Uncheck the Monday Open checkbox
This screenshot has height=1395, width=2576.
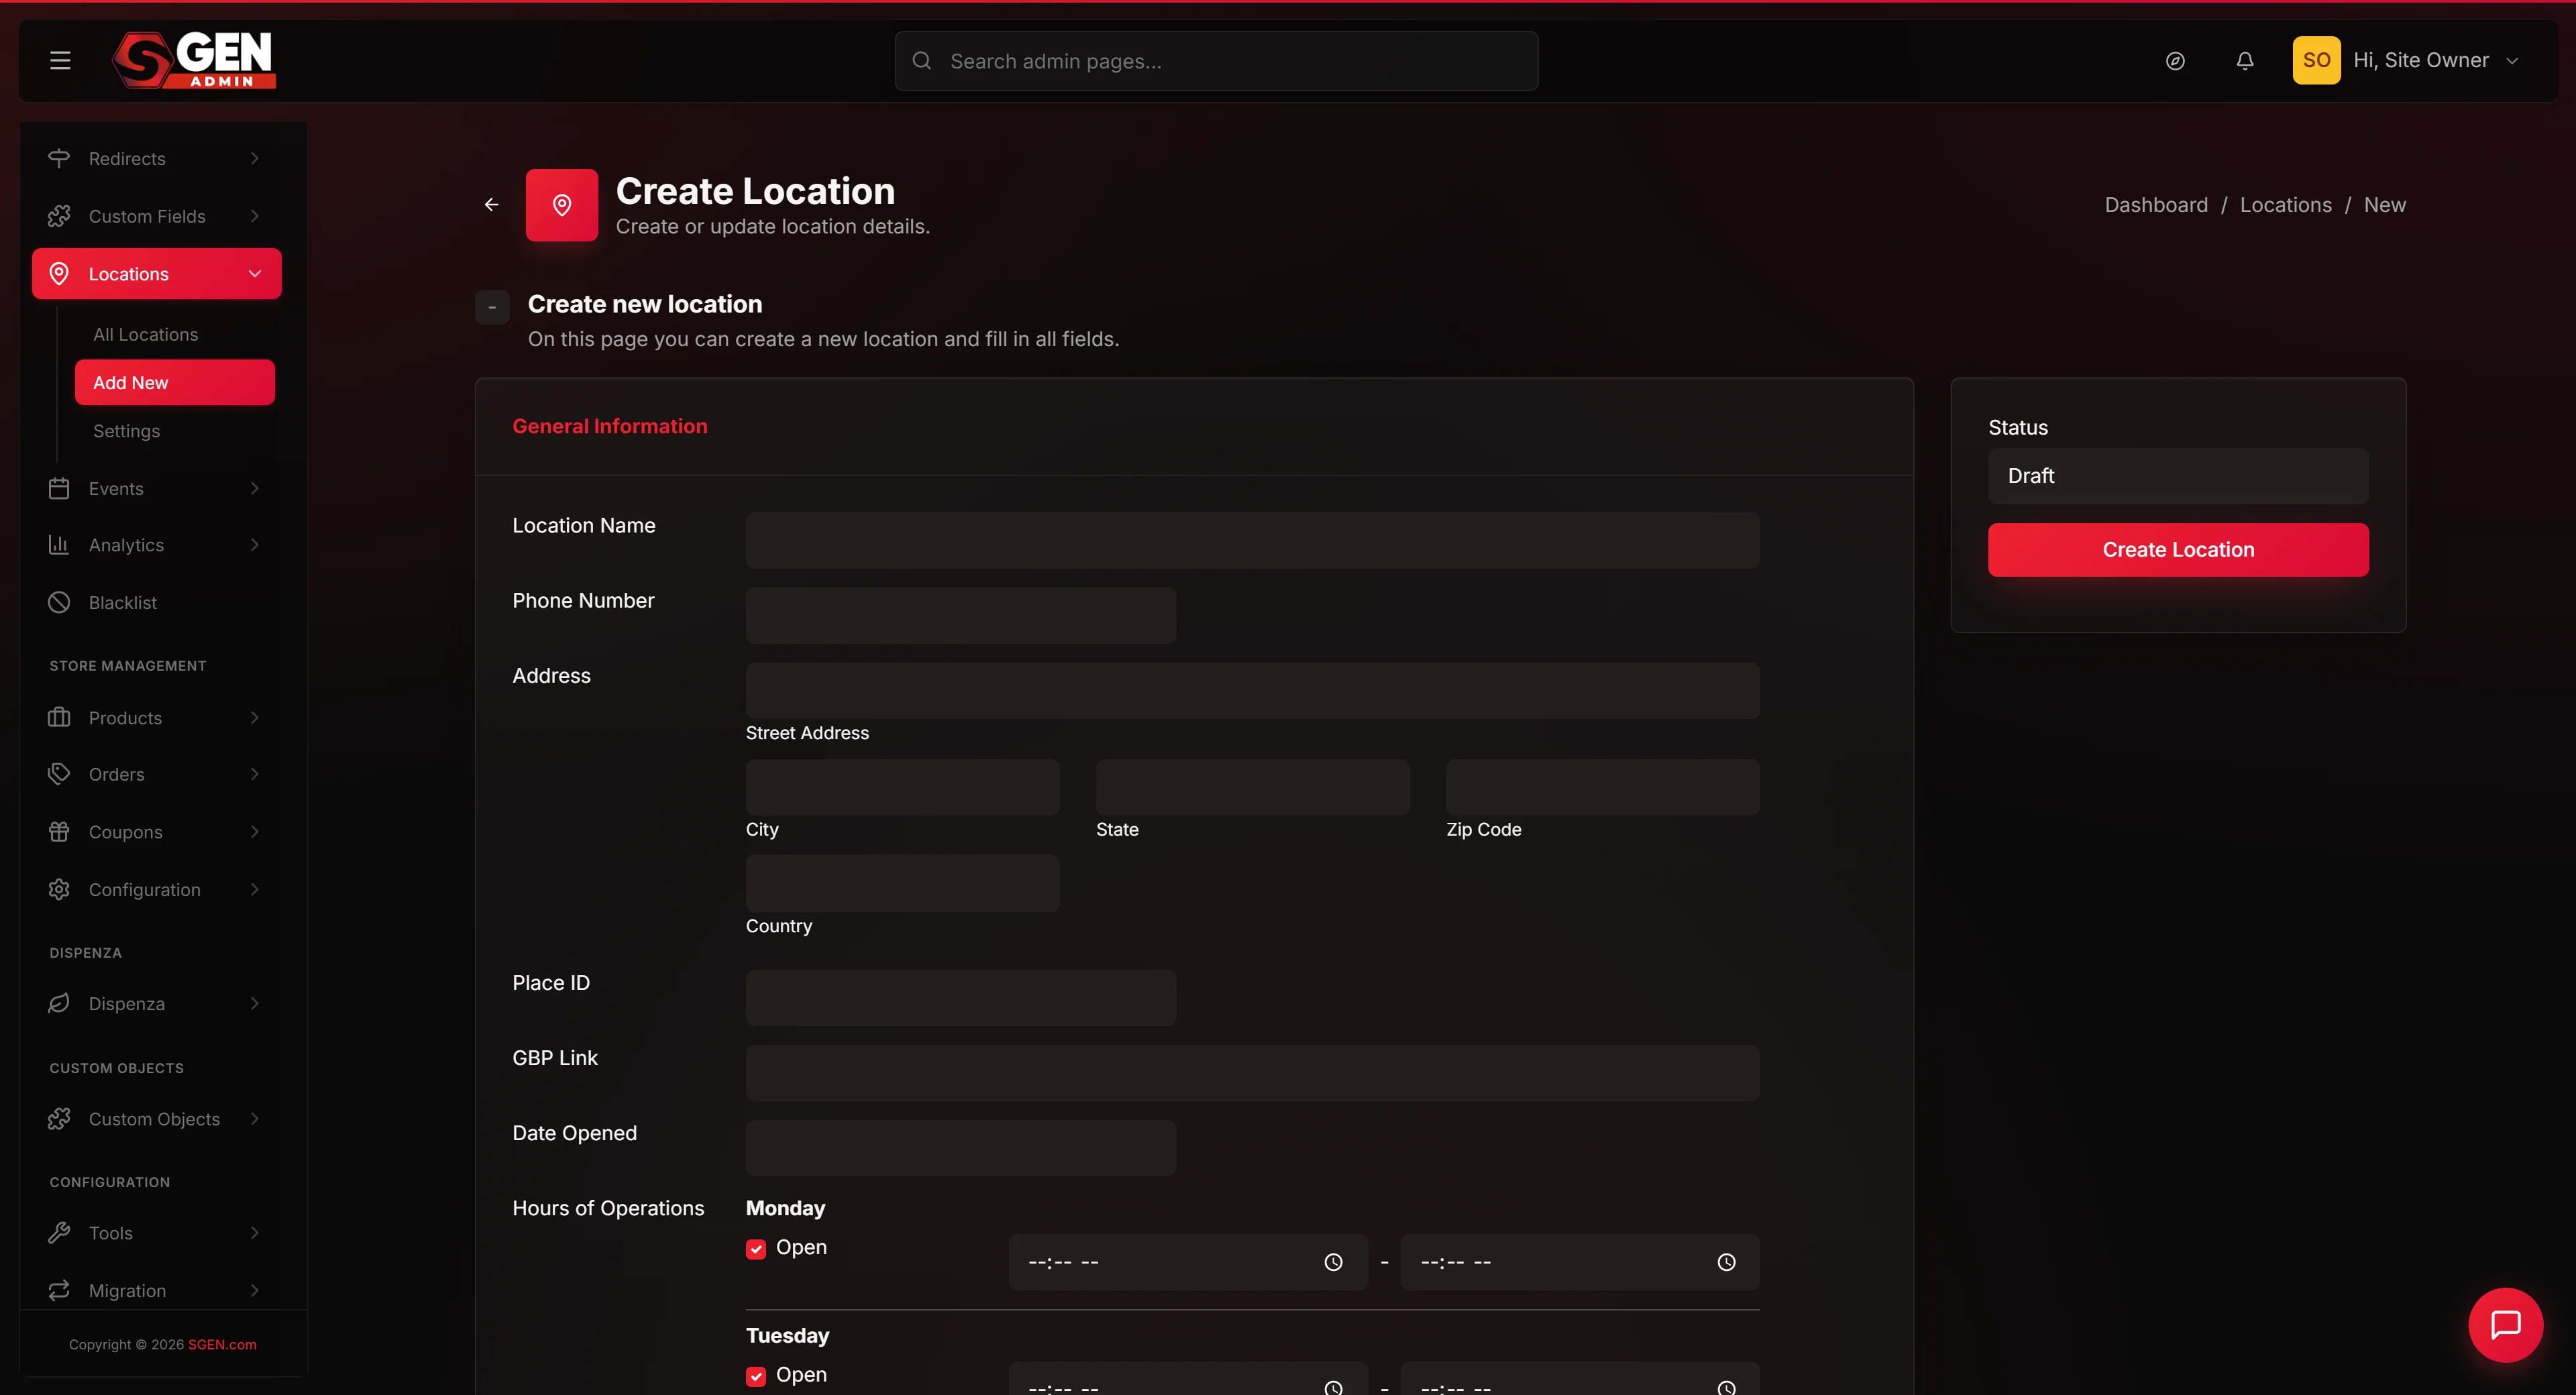(x=756, y=1249)
